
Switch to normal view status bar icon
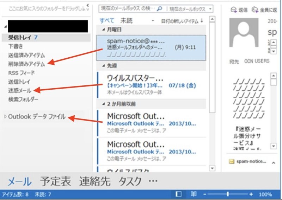pos(178,194)
